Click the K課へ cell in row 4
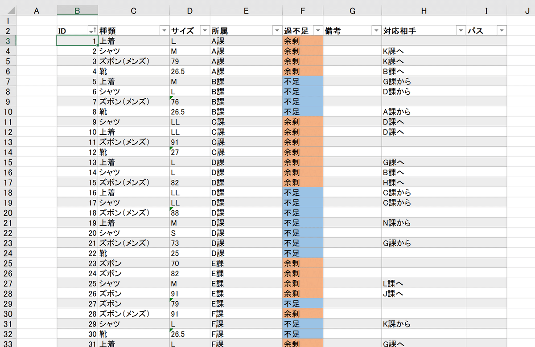 click(424, 51)
